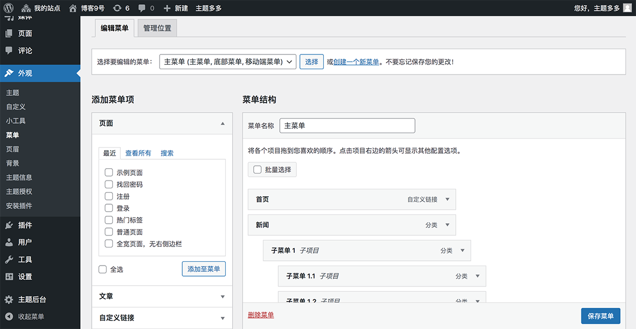This screenshot has width=636, height=329.
Task: Check the 登录 page checkbox
Action: click(109, 208)
